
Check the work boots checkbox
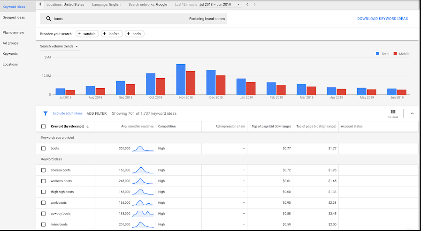44,203
